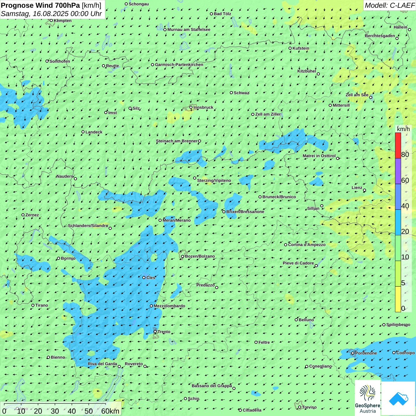Click the Zell am Ziller label
This screenshot has height=416, width=416.
tap(268, 114)
